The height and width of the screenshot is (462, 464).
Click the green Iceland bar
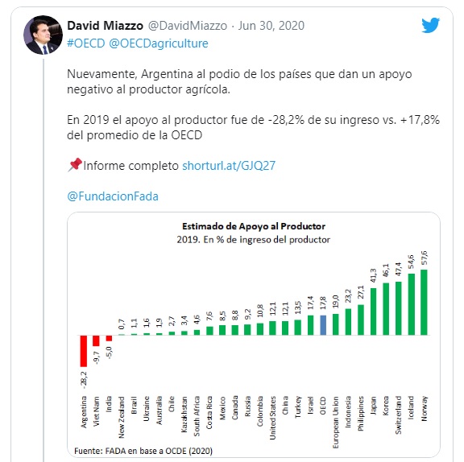click(412, 304)
